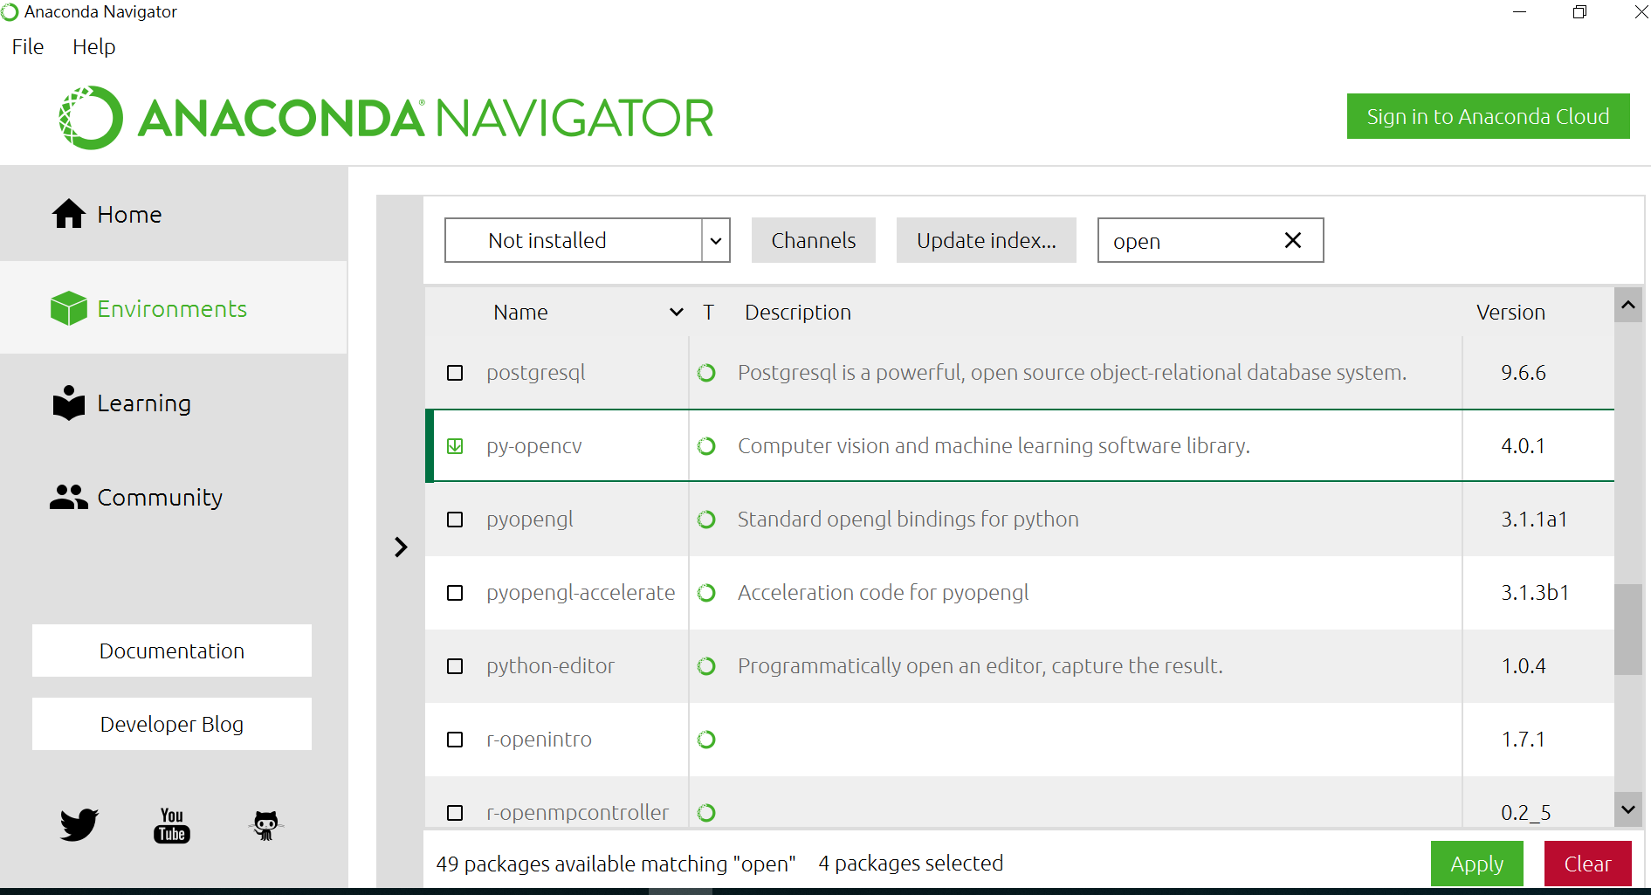Open the YouTube icon link
The width and height of the screenshot is (1651, 895).
[x=172, y=825]
